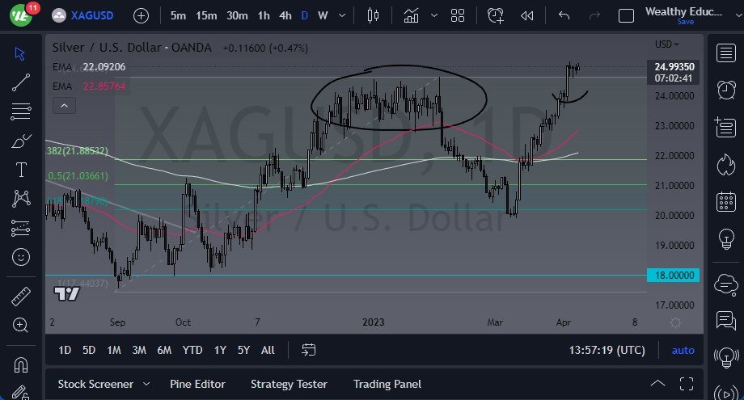Open the ideas lightbulb panel
The image size is (744, 400).
click(726, 239)
